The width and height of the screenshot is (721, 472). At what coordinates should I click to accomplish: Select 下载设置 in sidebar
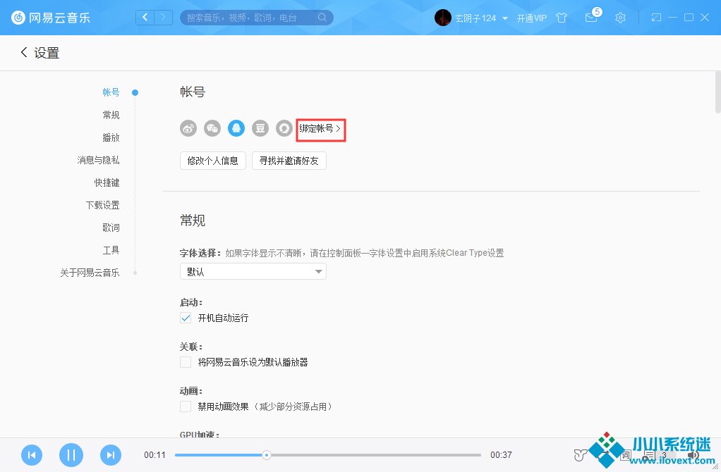click(102, 205)
